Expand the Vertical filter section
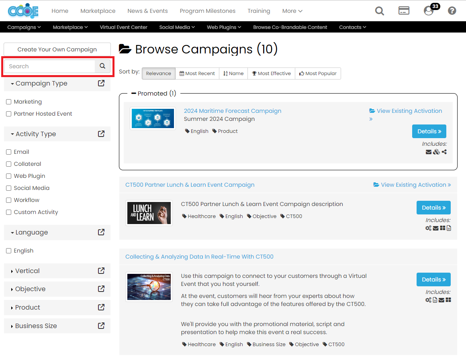The height and width of the screenshot is (363, 466). (x=27, y=271)
